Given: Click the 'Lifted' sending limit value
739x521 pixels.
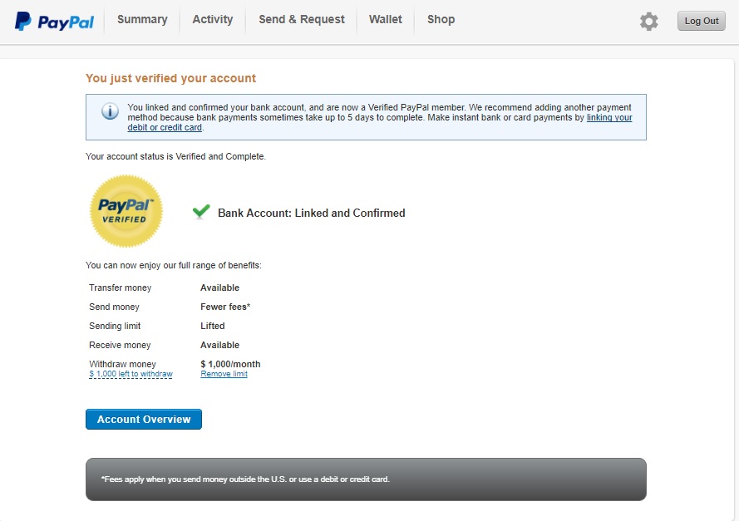Looking at the screenshot, I should 213,326.
